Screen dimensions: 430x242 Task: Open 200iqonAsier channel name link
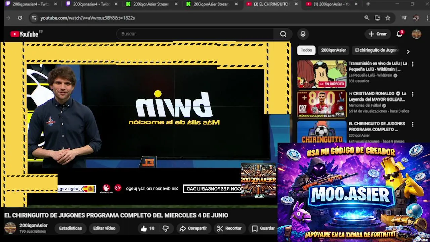33,226
